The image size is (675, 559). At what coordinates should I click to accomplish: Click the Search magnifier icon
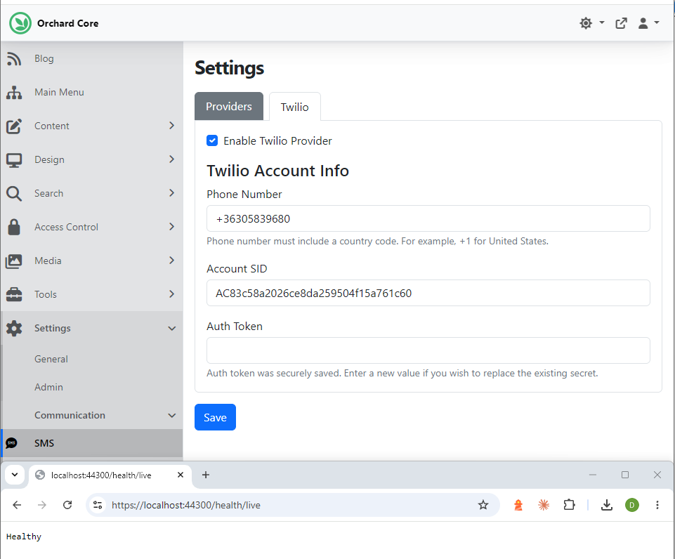pyautogui.click(x=14, y=194)
